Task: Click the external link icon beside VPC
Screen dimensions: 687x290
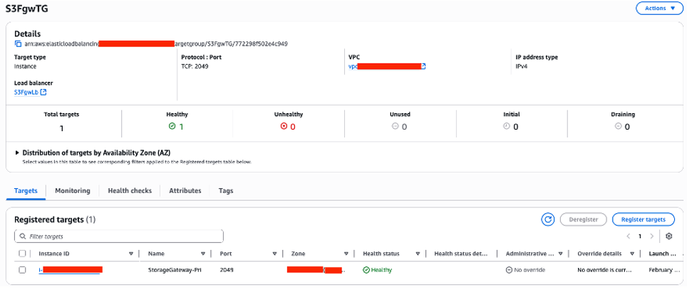Action: pyautogui.click(x=423, y=66)
